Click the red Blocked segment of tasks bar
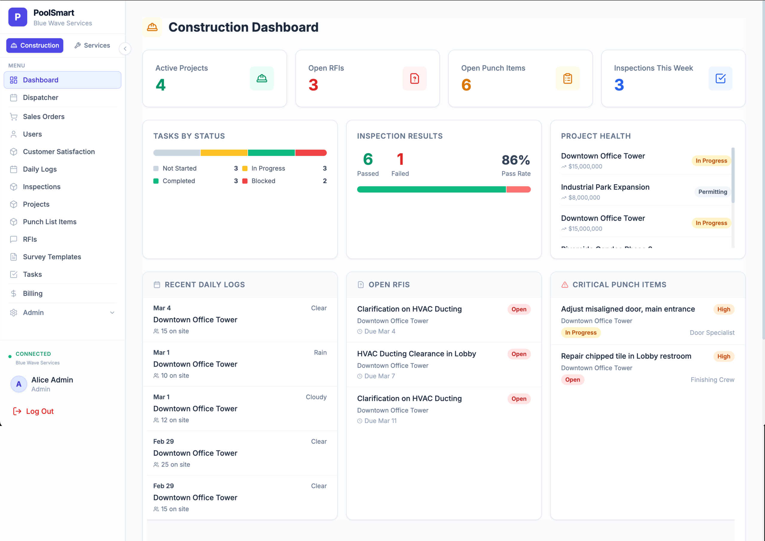Viewport: 765px width, 541px height. tap(311, 153)
